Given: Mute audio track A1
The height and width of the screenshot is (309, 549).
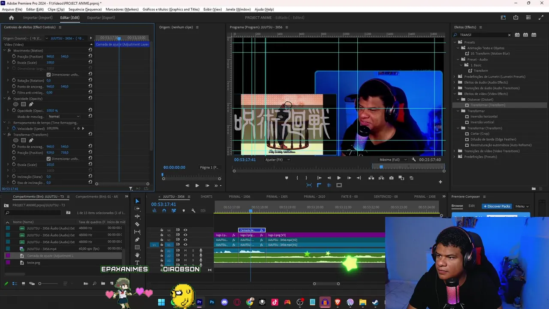Looking at the screenshot, I should [x=185, y=251].
